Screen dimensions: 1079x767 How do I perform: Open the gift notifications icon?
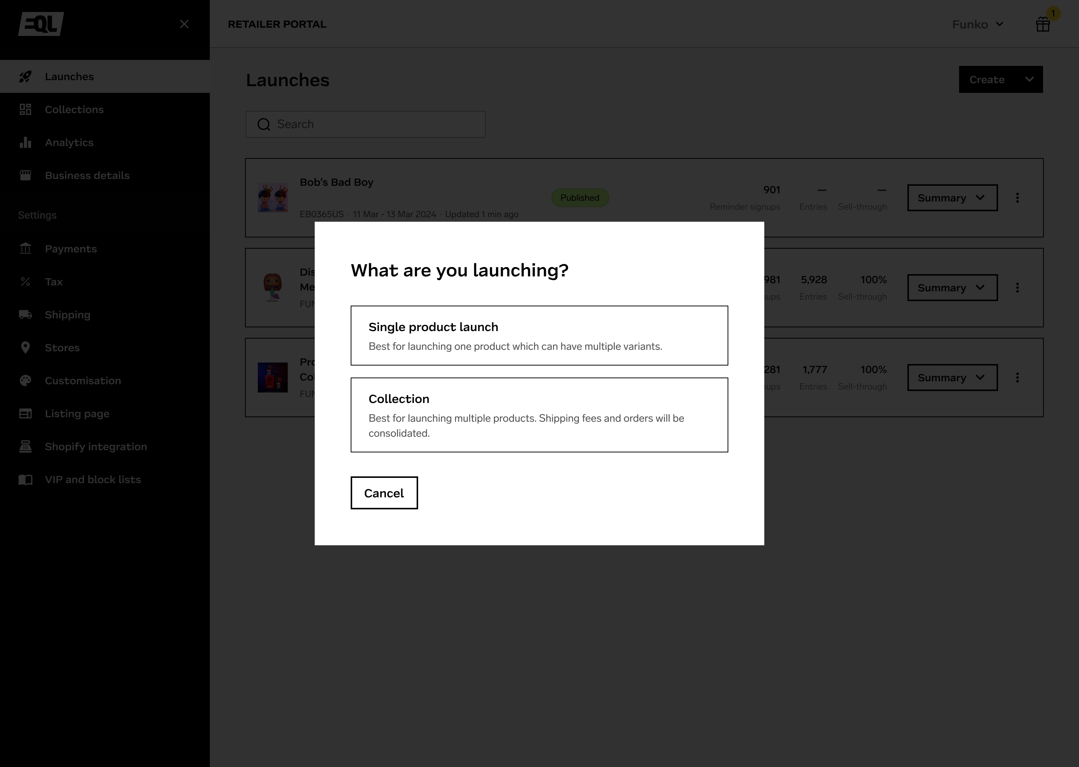(x=1043, y=24)
